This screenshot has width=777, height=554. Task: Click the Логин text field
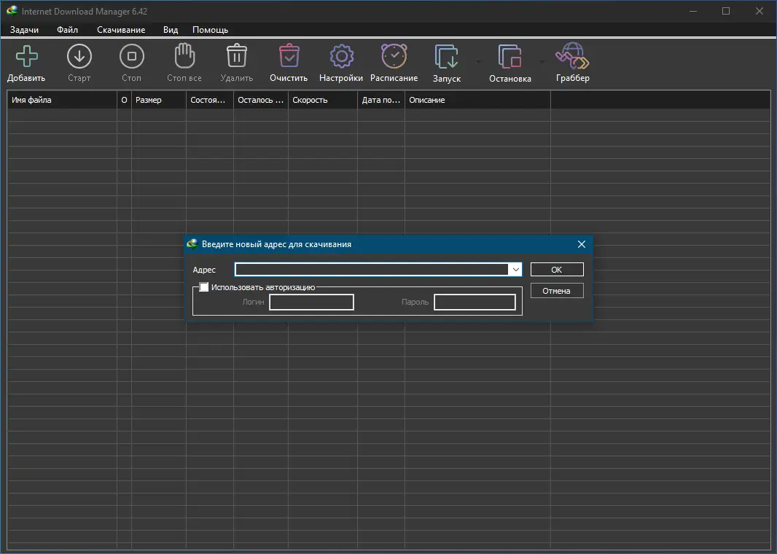(312, 303)
